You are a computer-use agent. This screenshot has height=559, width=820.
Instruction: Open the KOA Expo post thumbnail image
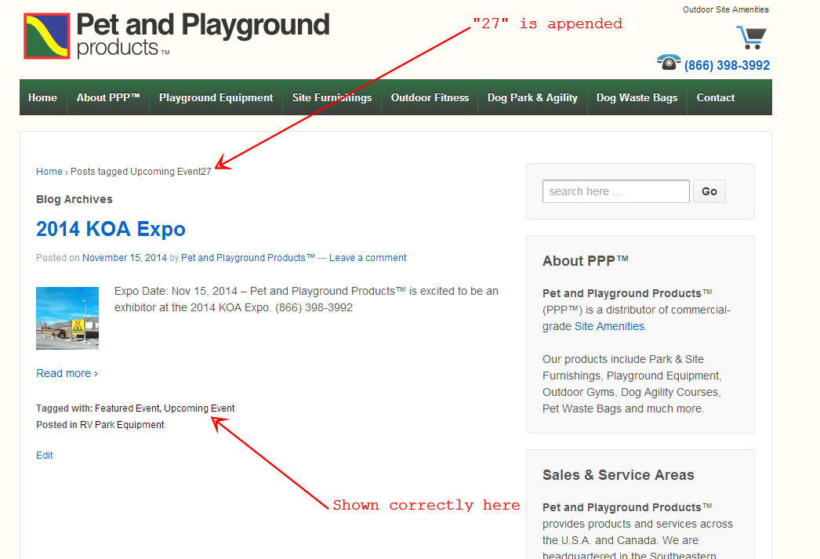67,318
